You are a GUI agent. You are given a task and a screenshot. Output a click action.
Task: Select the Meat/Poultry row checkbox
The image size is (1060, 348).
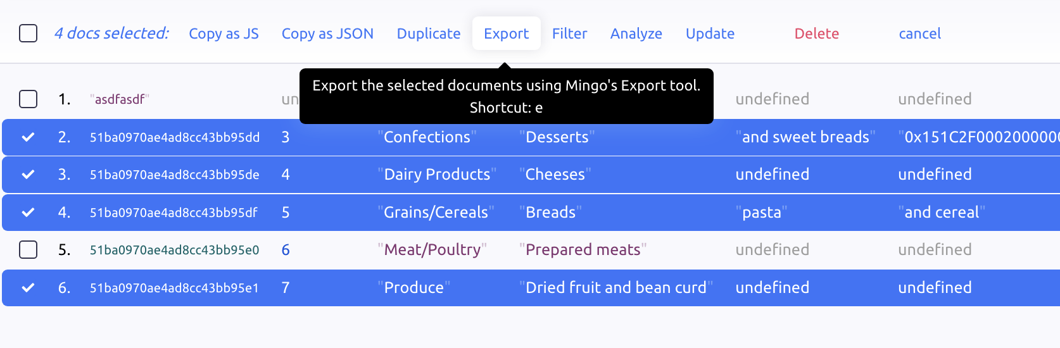tap(28, 250)
